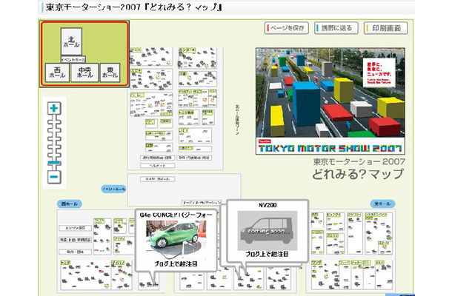Zoom out with the minus button
452x296 pixels.
pos(54,177)
